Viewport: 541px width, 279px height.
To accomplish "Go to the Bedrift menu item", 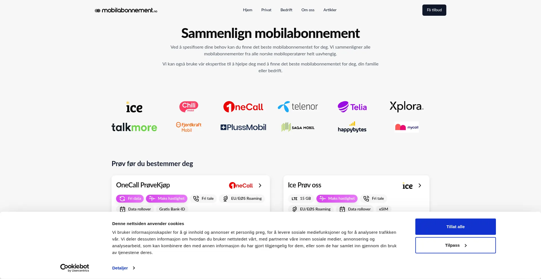I will pos(286,10).
